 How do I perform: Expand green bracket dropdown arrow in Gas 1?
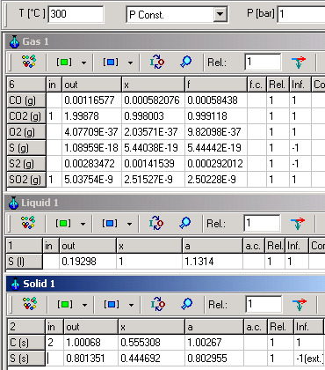pyautogui.click(x=83, y=63)
